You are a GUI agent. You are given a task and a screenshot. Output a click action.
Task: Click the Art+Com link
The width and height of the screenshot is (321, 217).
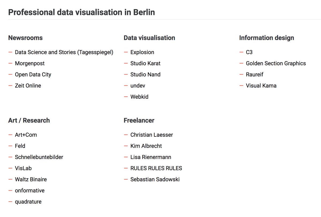(x=26, y=135)
